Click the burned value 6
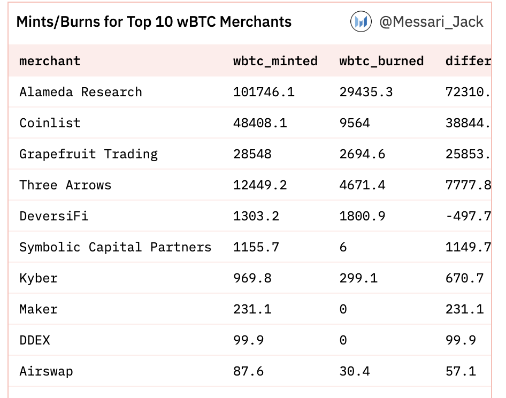 tap(343, 247)
